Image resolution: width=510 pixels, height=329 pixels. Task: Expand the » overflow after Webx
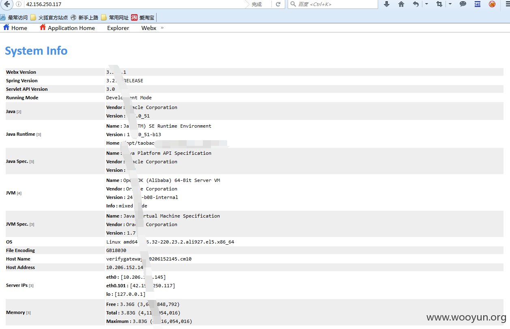[x=162, y=28]
